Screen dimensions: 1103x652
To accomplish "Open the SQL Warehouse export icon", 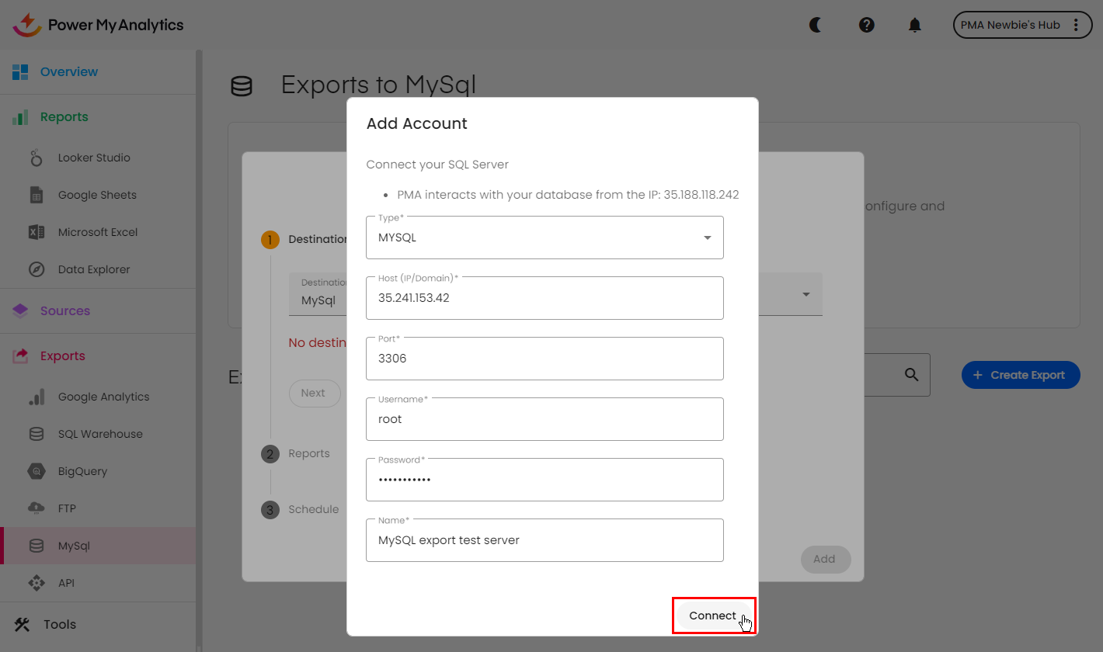I will point(36,433).
